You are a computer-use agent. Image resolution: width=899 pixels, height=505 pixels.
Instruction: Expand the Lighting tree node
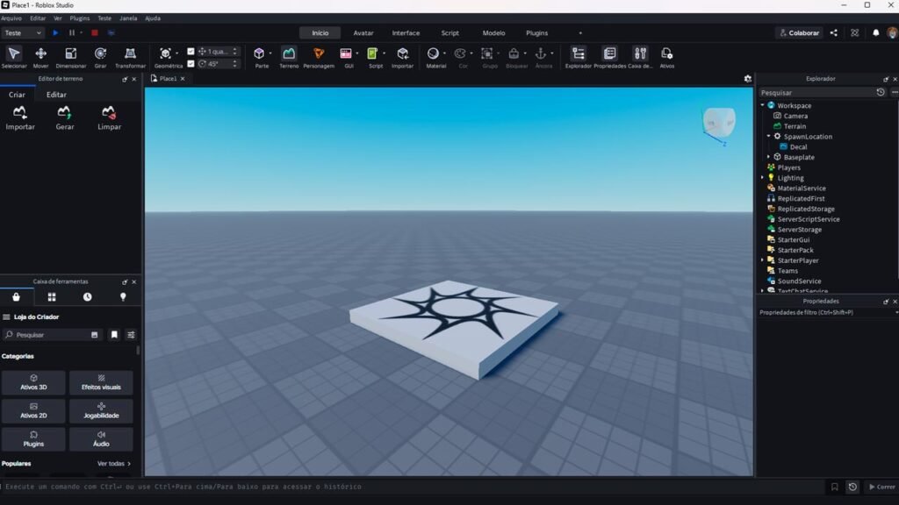(763, 177)
